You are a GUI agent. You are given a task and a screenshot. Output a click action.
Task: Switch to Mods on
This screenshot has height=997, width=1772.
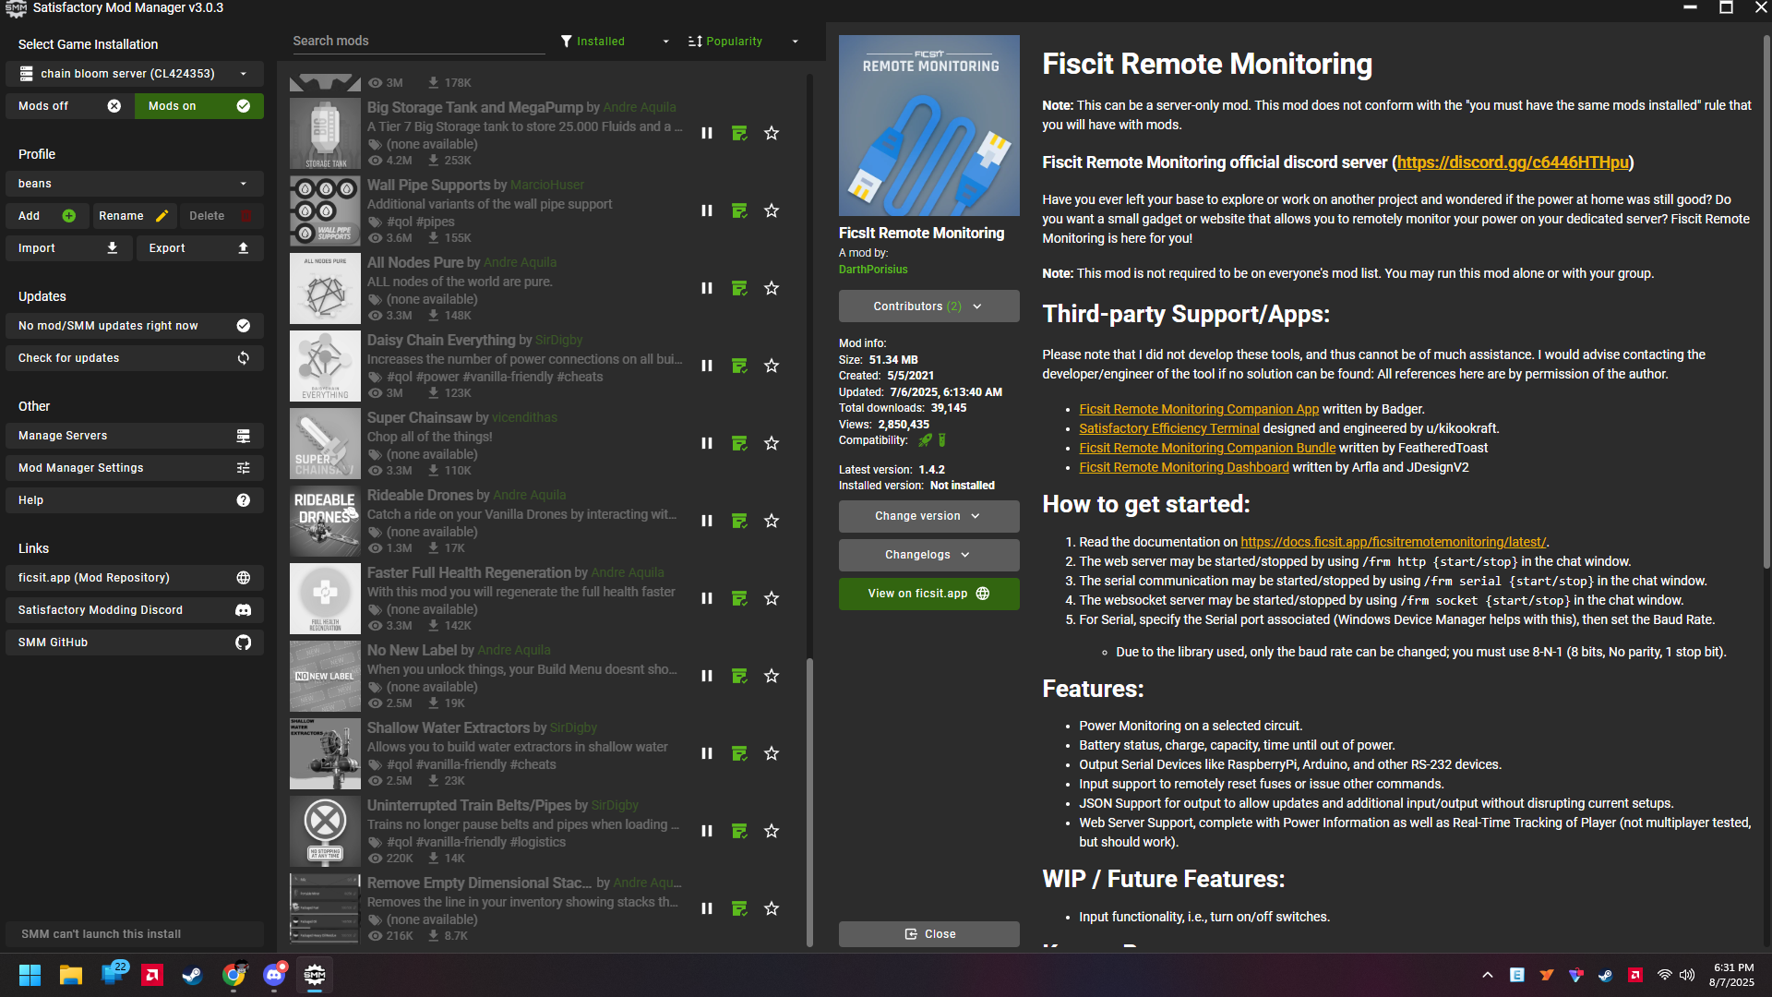(x=199, y=106)
